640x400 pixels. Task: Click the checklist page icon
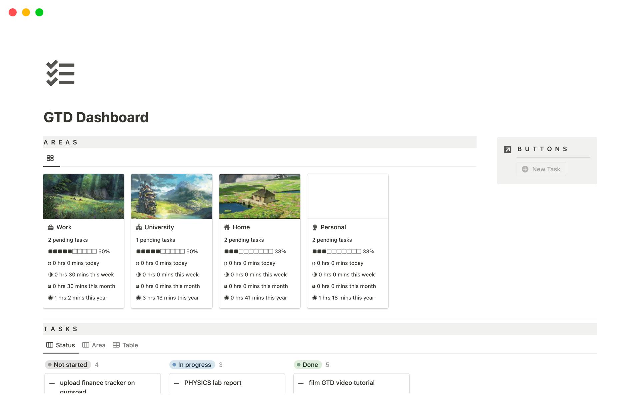[60, 73]
